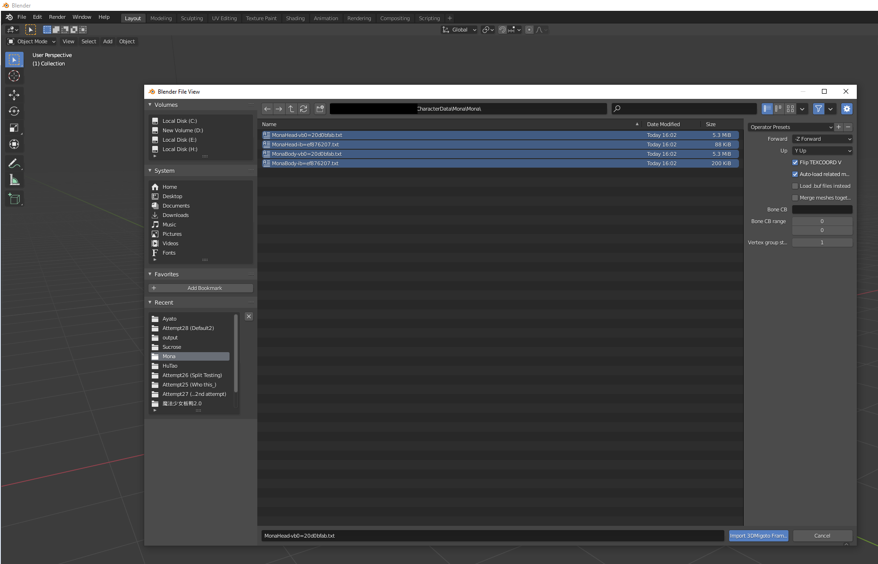
Task: Click the Cancel button
Action: [x=822, y=536]
